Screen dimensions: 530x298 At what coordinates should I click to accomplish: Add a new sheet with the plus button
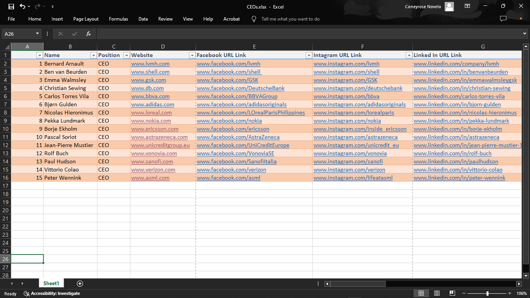80,284
